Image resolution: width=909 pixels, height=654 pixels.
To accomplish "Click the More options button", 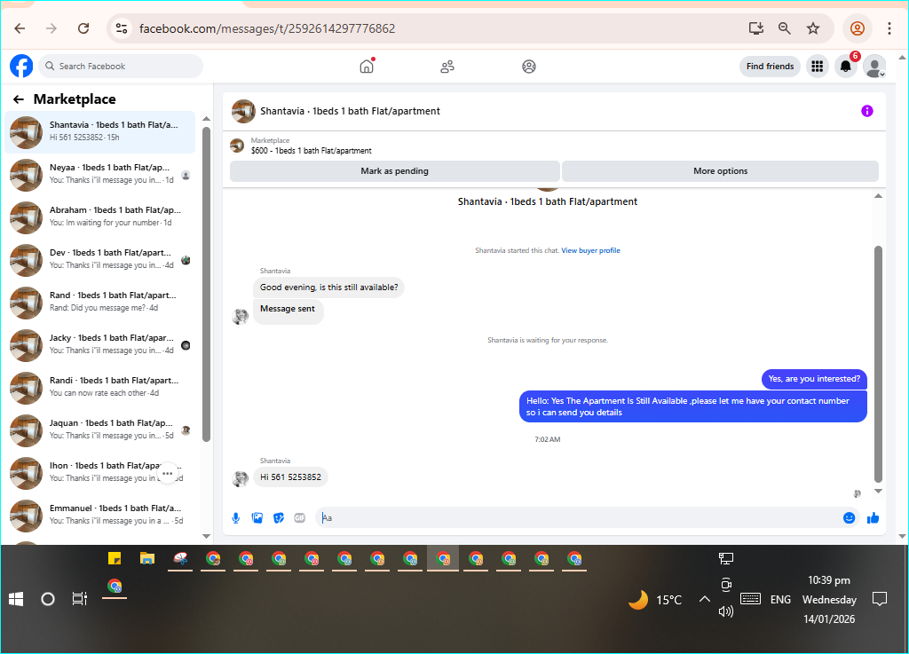I will coord(721,171).
